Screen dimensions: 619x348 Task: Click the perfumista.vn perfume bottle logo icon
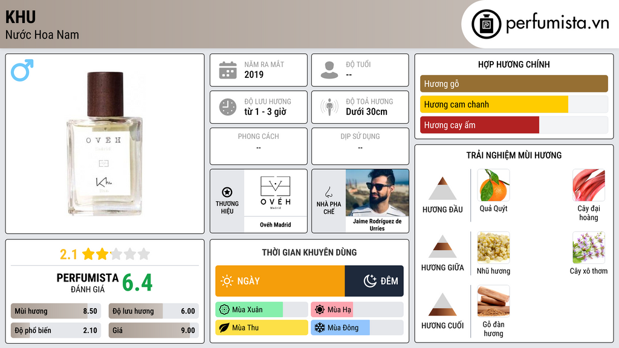coord(486,24)
